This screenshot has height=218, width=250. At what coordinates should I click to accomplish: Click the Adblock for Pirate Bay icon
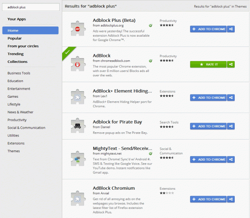[x=78, y=126]
